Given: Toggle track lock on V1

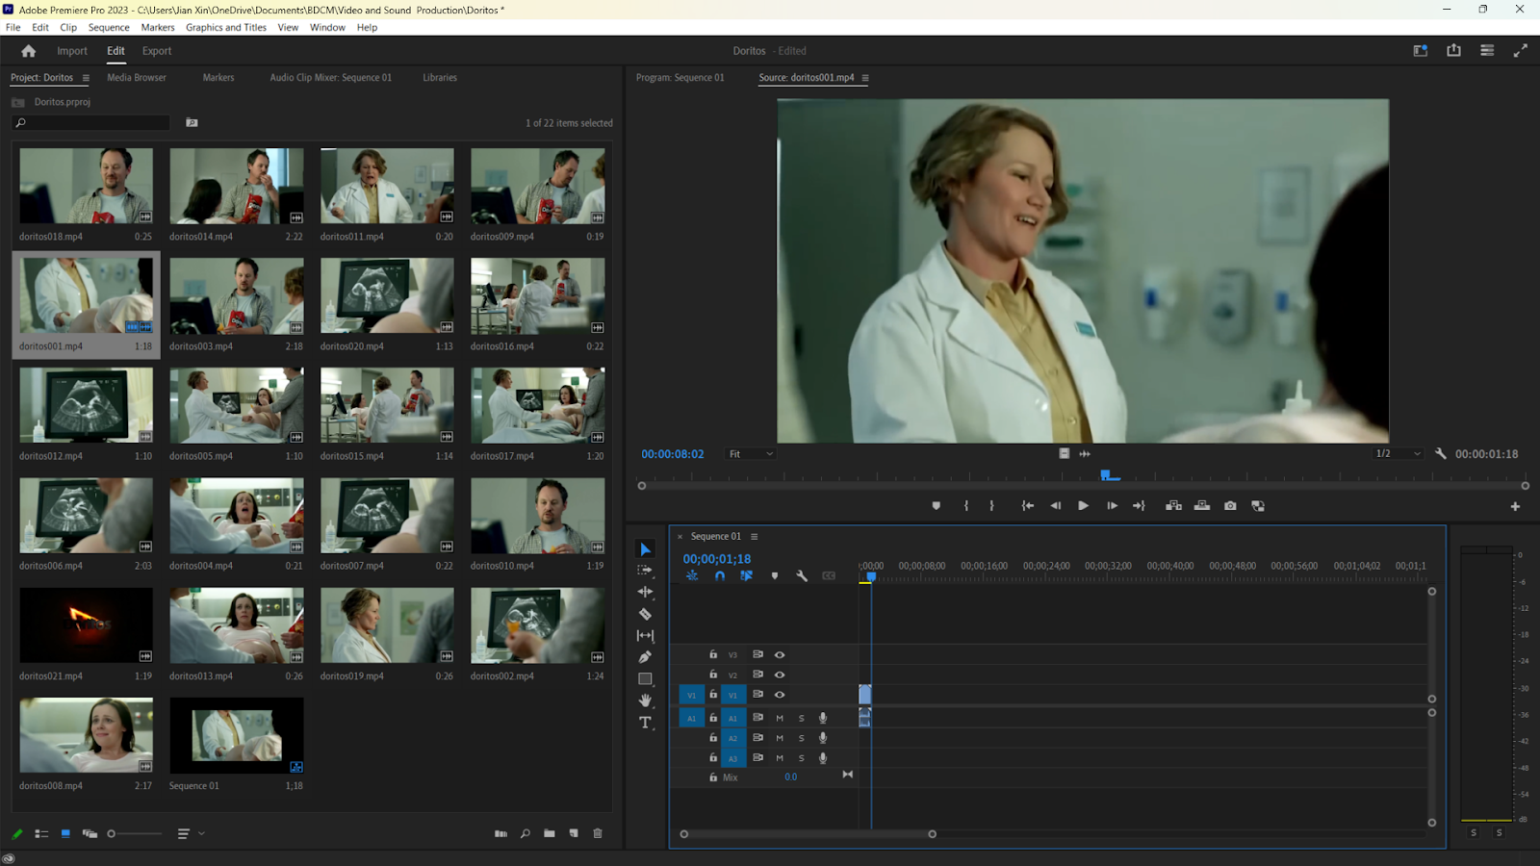Looking at the screenshot, I should coord(713,694).
